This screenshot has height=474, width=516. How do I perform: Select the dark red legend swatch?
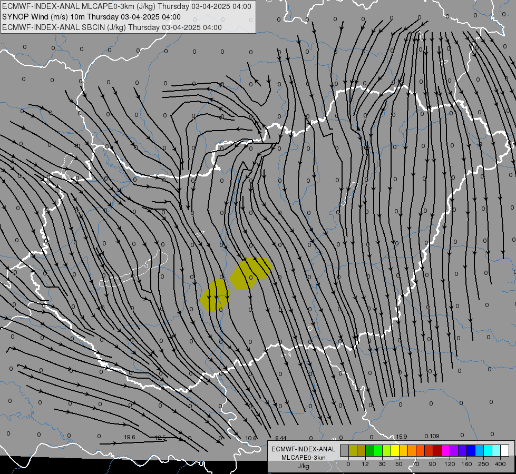coord(437,450)
